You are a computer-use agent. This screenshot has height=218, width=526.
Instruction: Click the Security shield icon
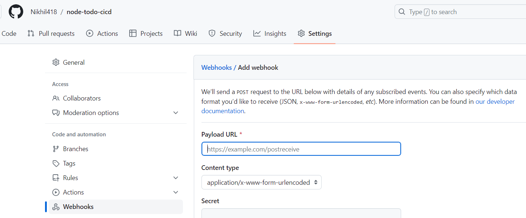tap(212, 33)
